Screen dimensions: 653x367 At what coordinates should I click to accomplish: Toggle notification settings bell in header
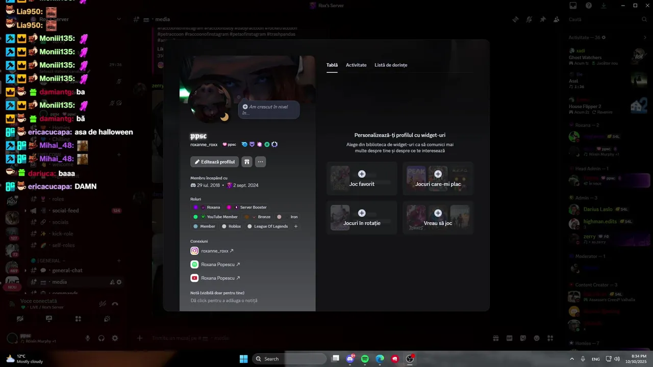point(529,19)
